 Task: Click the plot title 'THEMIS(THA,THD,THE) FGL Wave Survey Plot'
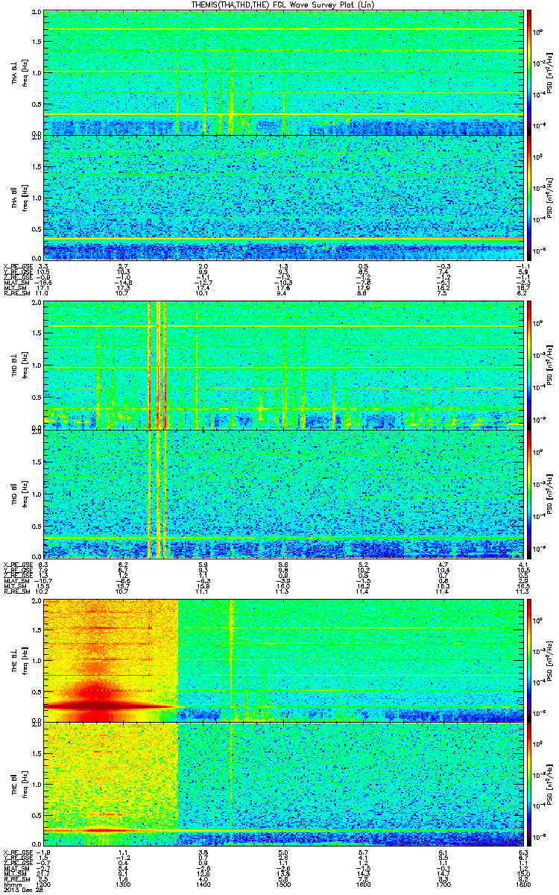[x=283, y=5]
